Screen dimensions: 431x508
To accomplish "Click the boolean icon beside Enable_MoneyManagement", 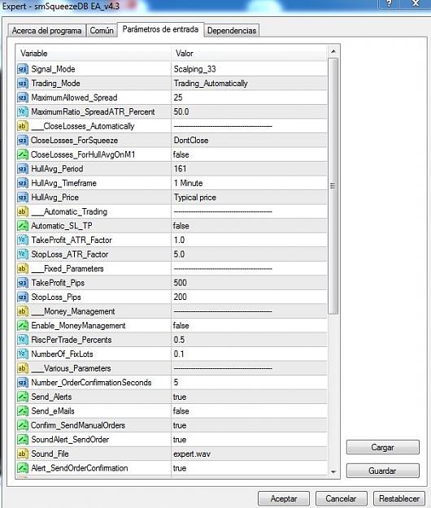I will click(x=23, y=326).
